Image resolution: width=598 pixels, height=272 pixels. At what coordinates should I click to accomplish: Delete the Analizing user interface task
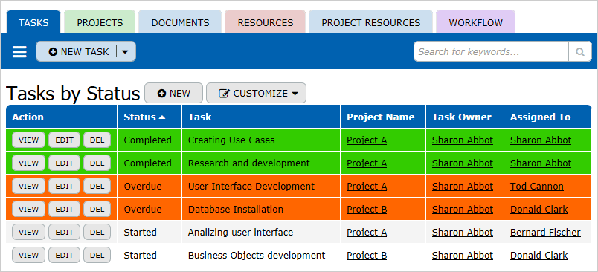[97, 232]
